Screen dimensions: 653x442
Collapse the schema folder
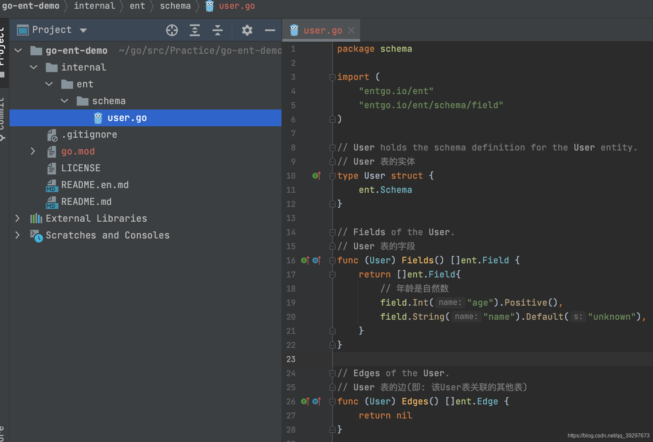tap(64, 101)
